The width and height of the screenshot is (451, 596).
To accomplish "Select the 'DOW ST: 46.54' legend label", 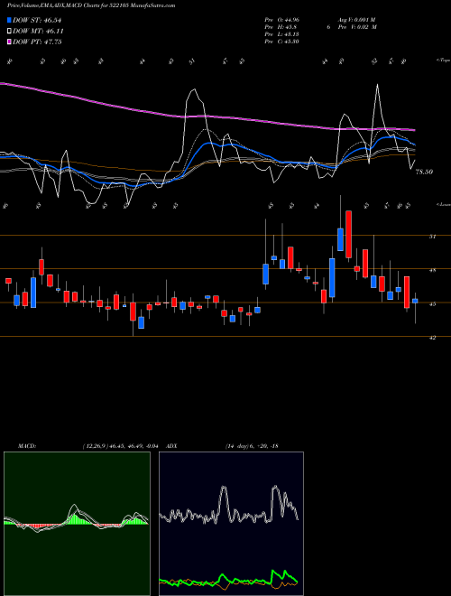I will [37, 20].
